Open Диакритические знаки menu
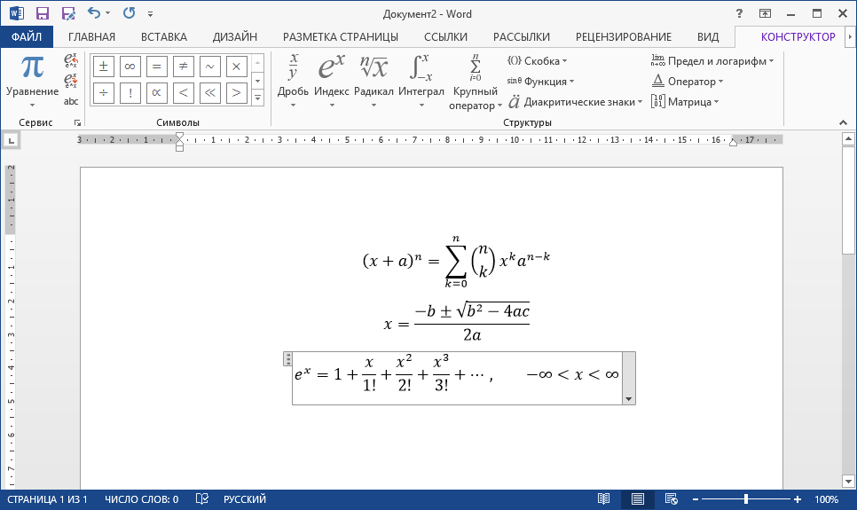Screen dimensions: 857x510 [575, 102]
